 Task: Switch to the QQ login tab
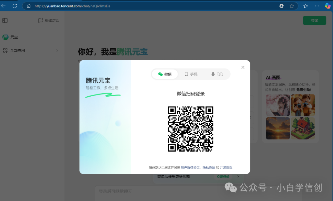click(x=217, y=74)
